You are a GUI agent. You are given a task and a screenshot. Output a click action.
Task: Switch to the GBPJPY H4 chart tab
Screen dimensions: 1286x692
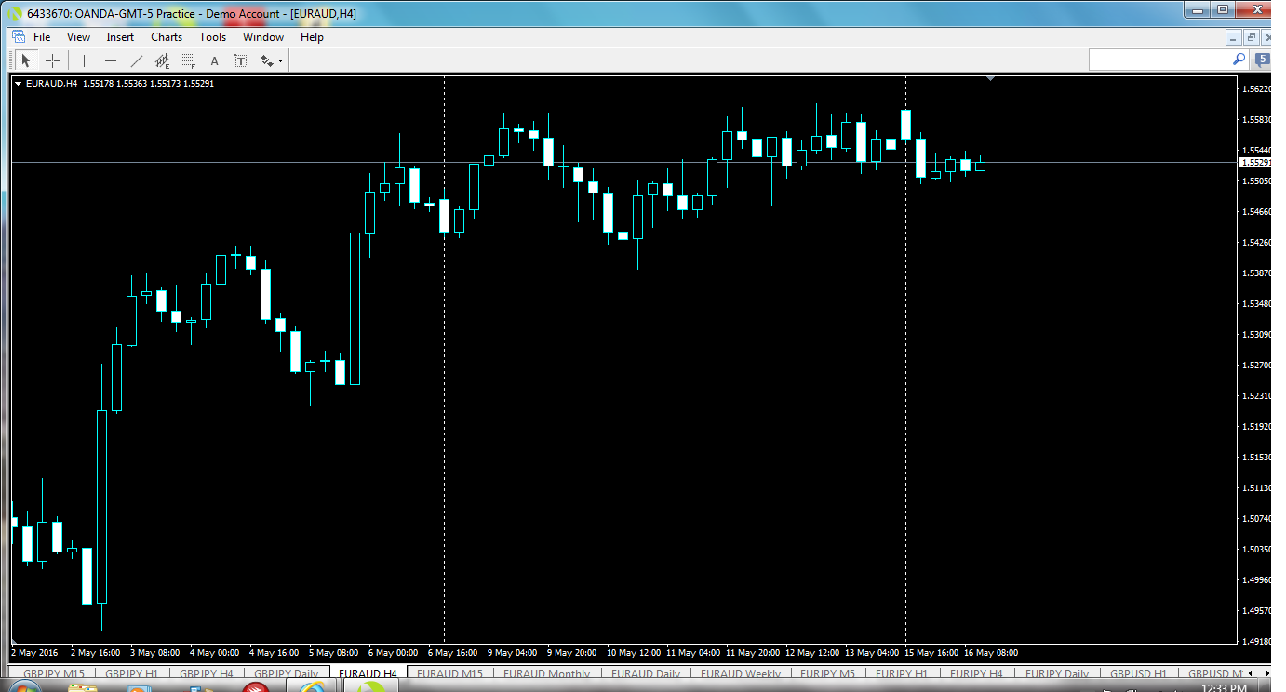click(x=206, y=673)
